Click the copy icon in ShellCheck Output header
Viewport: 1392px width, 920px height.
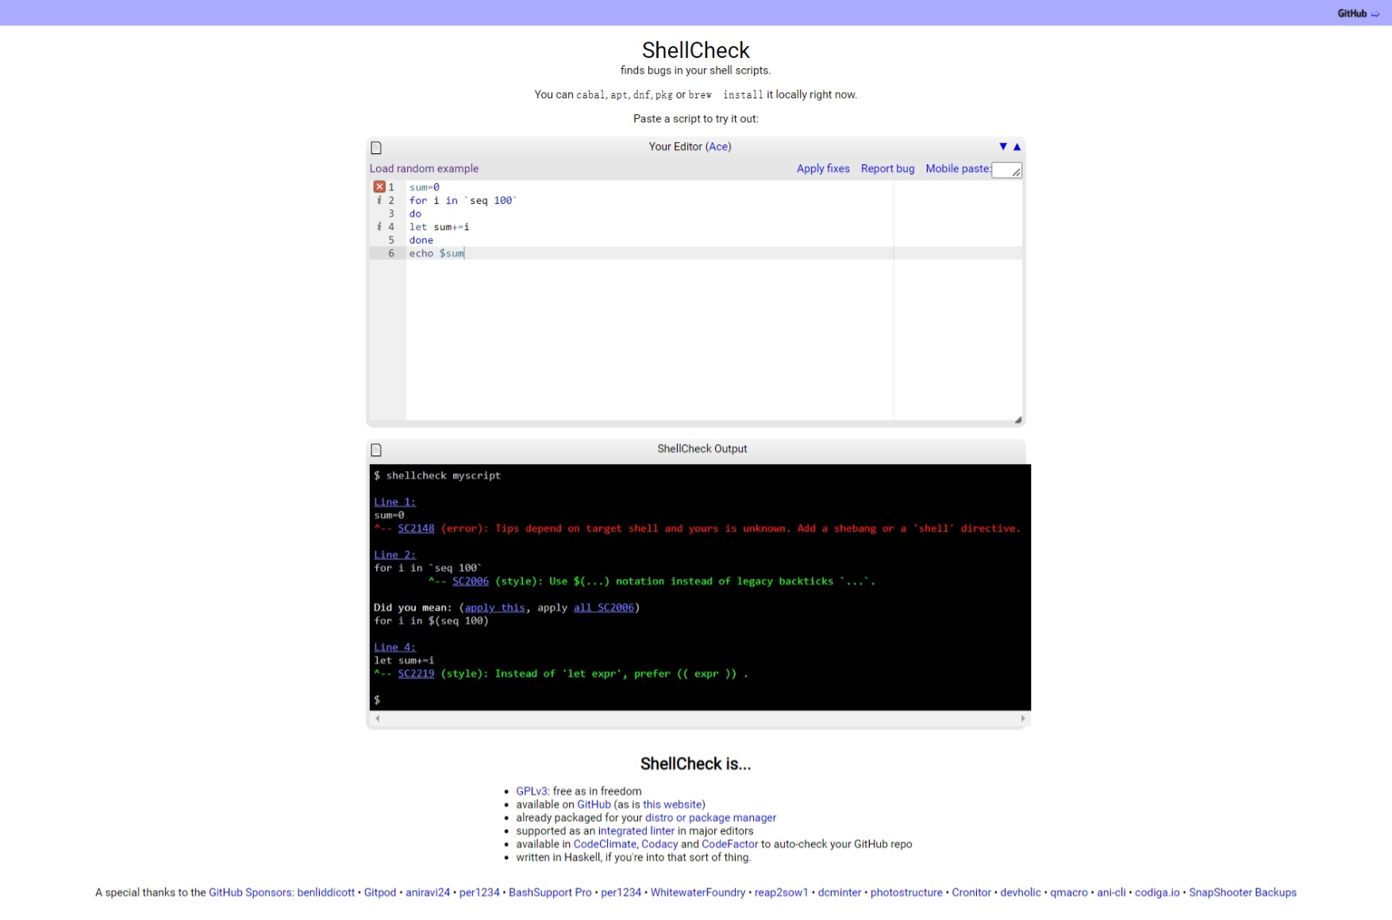click(x=376, y=450)
